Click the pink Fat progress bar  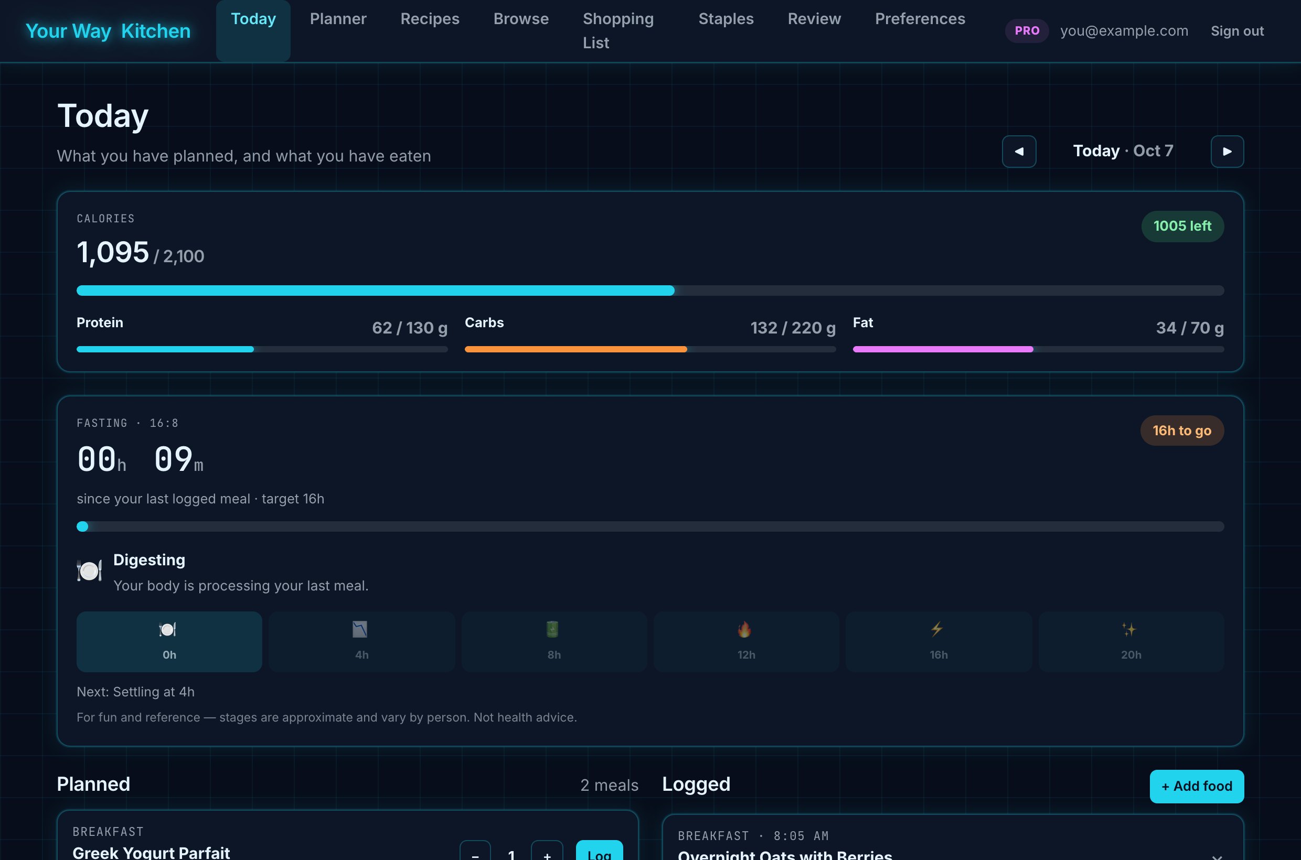tap(1038, 349)
